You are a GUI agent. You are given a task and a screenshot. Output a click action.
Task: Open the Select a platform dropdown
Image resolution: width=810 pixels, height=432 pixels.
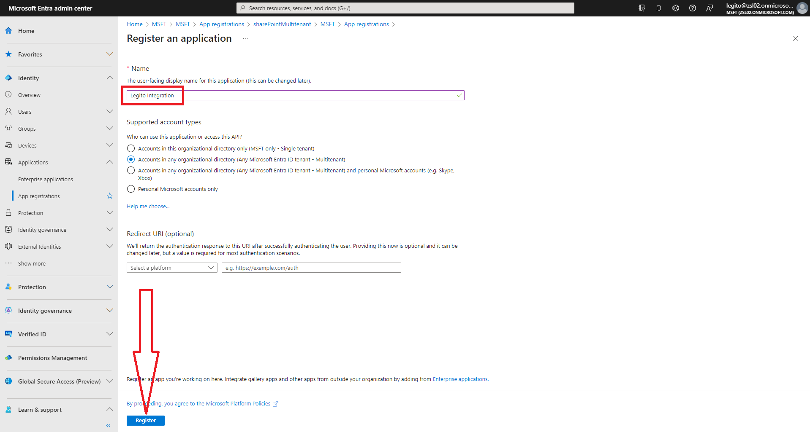[172, 268]
